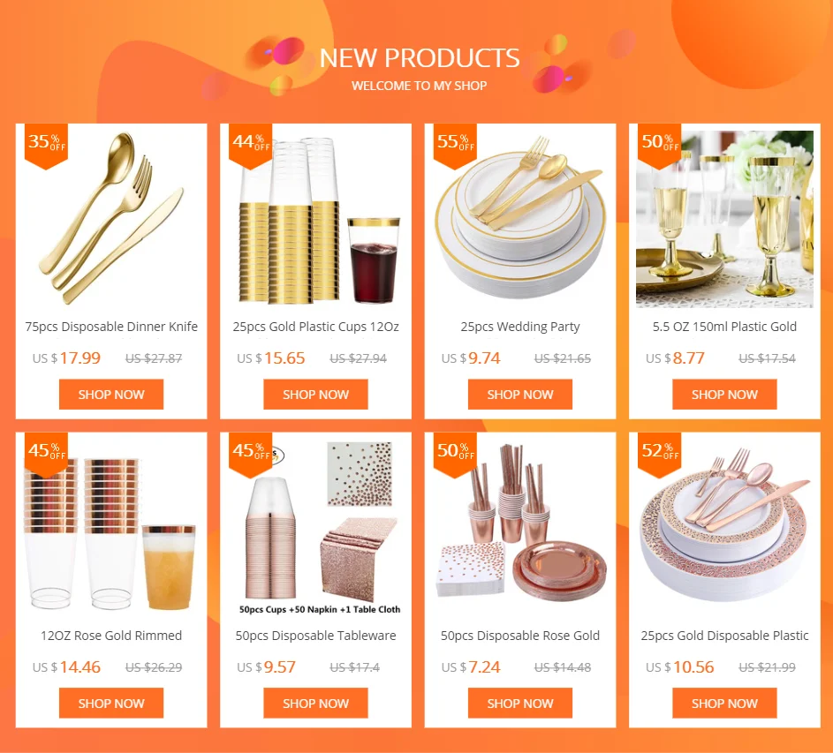Screen dimensions: 833x753
Task: Shop now for 50pcs Disposable Rose Gold
Action: pyautogui.click(x=520, y=703)
